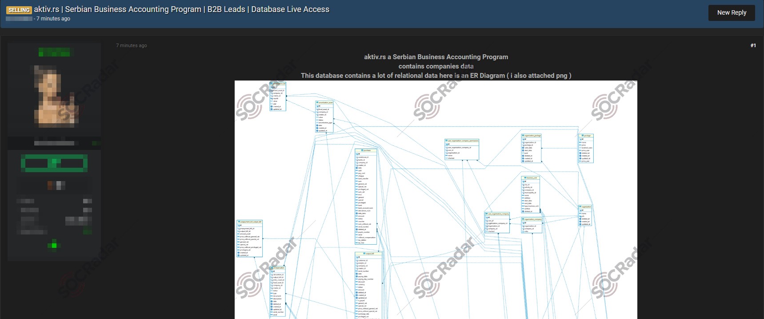Click the "prepayment_bill_output_bill" table header in diagram

[x=249, y=222]
